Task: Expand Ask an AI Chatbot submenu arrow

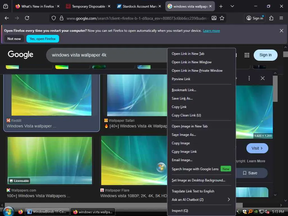Action: click(229, 199)
